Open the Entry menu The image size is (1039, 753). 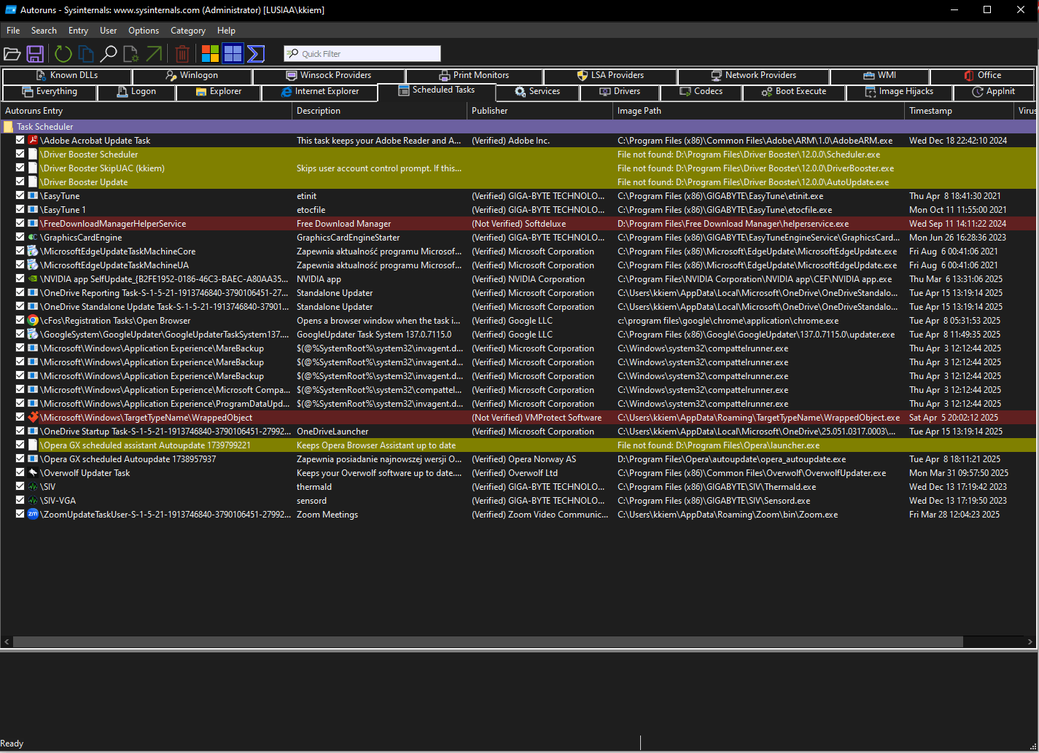coord(78,31)
